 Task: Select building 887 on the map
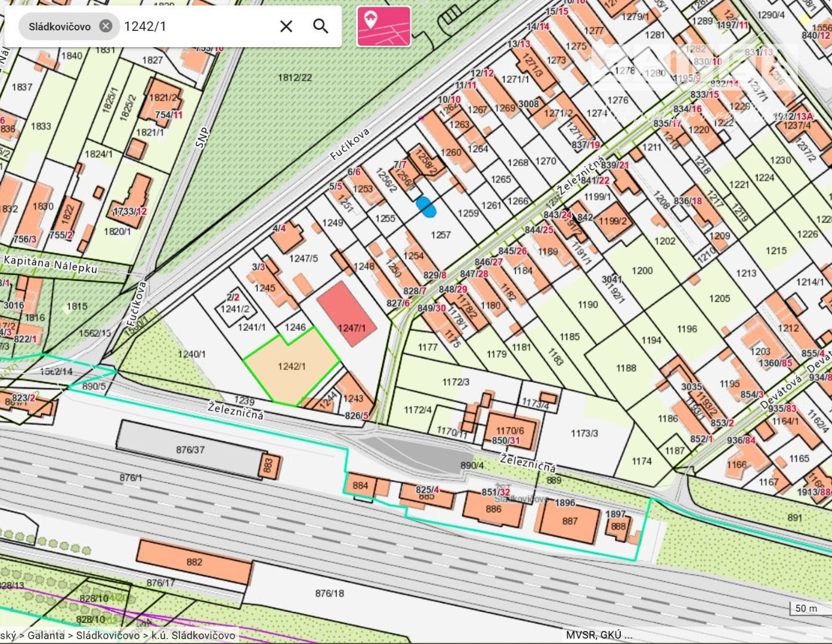(x=570, y=521)
